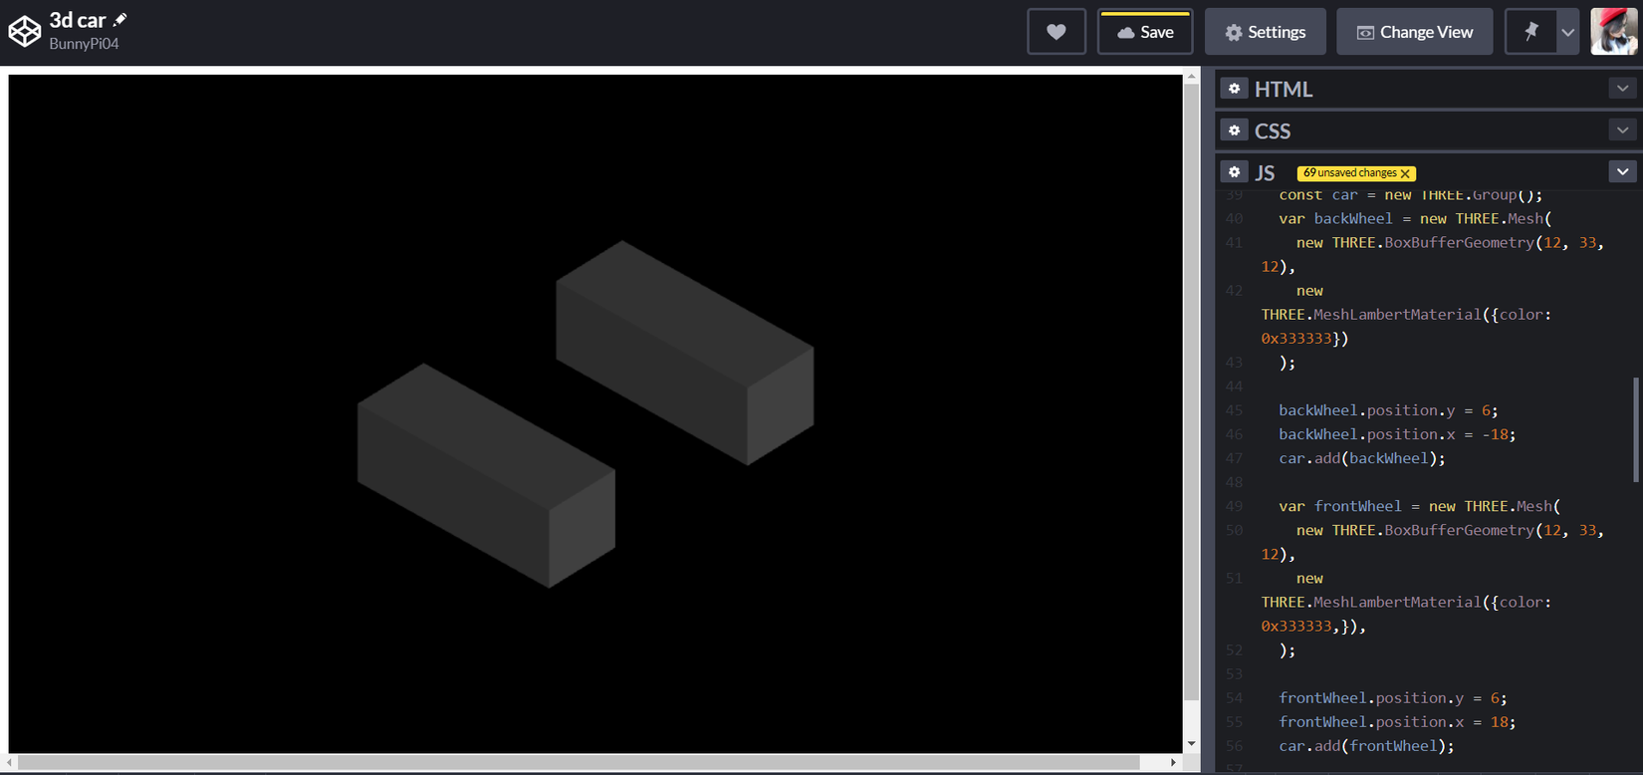The height and width of the screenshot is (775, 1643).
Task: Click the 3d car pen title
Action: click(78, 20)
